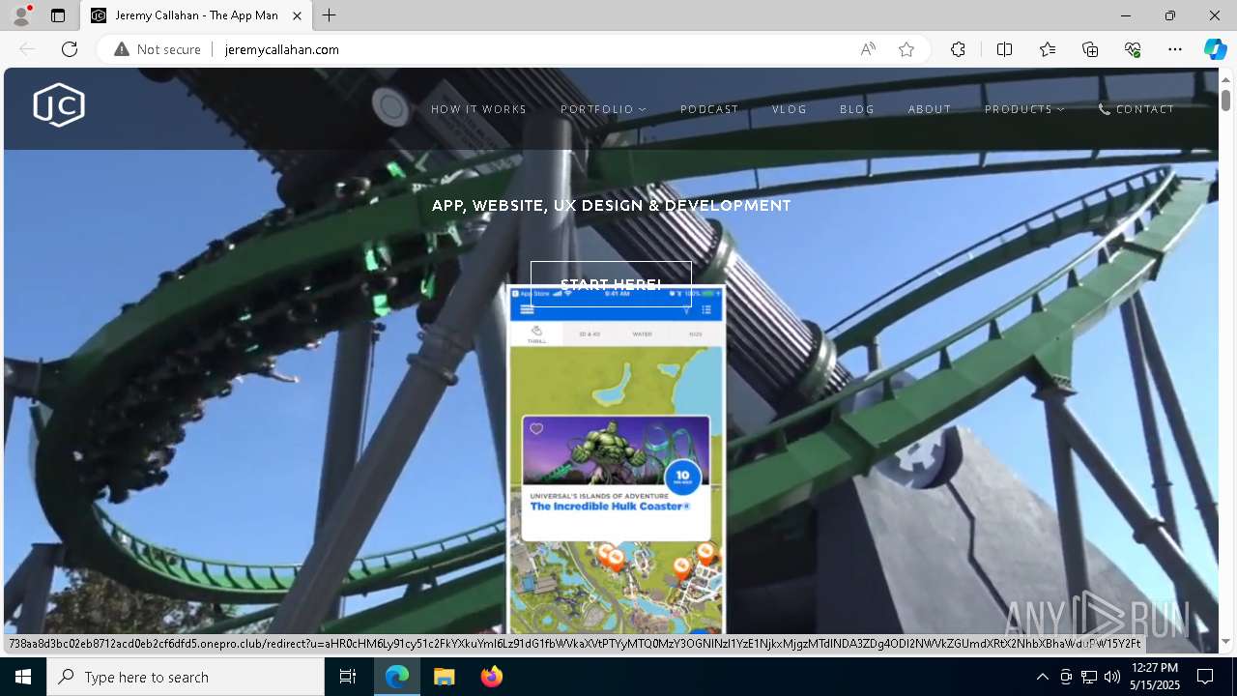Click the page scrollbar up arrow
Screen dimensions: 1237x696
coord(1225,79)
